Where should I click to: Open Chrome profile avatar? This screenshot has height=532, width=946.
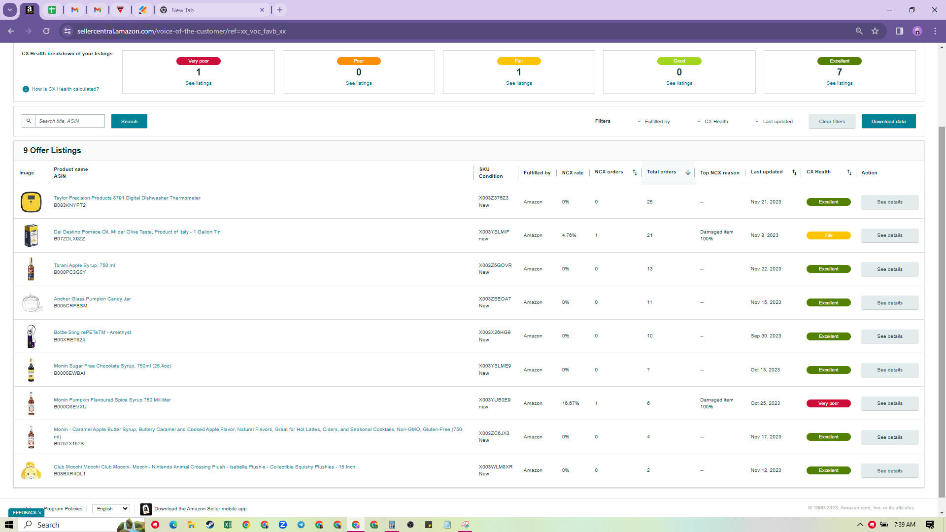coord(917,31)
